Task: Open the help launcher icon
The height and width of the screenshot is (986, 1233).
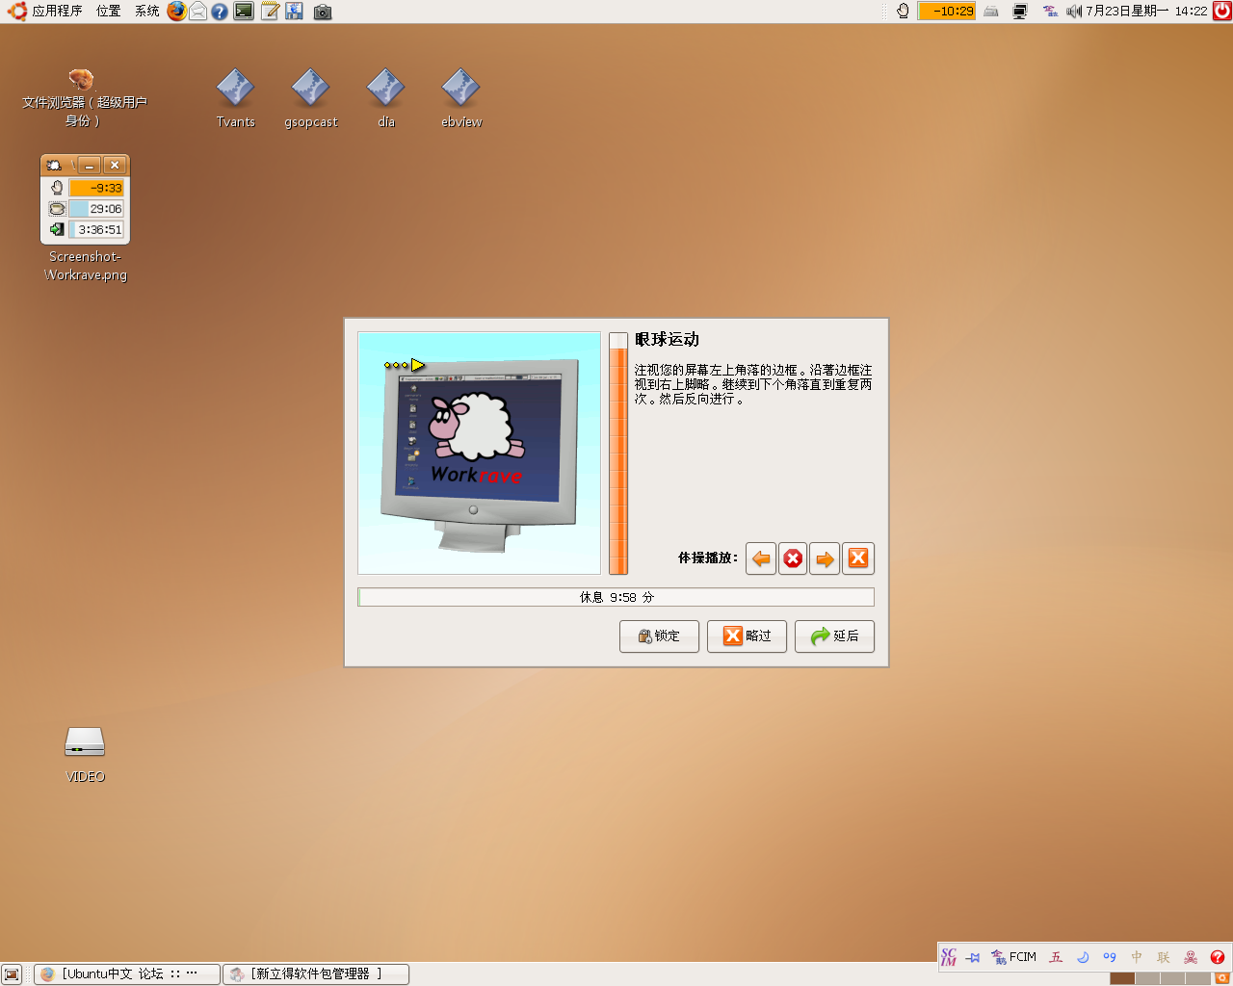Action: click(x=220, y=12)
